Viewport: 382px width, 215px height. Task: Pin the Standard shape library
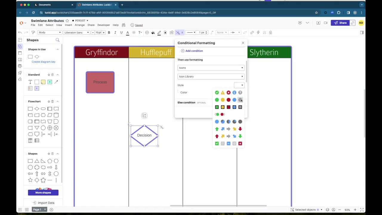point(49,75)
